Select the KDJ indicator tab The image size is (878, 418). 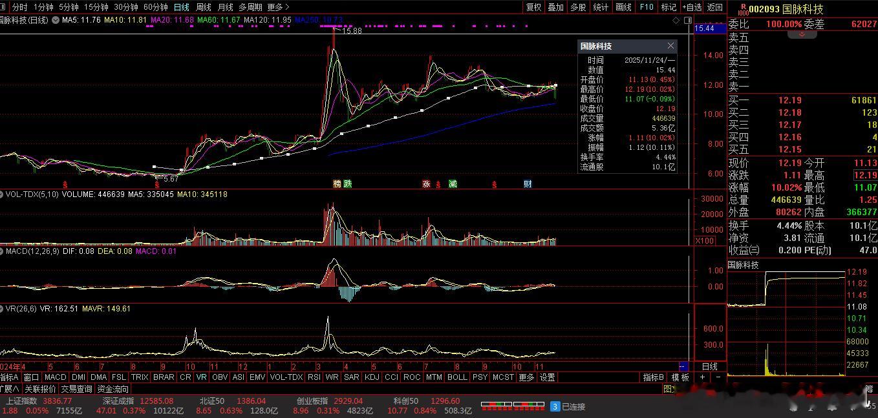[372, 377]
